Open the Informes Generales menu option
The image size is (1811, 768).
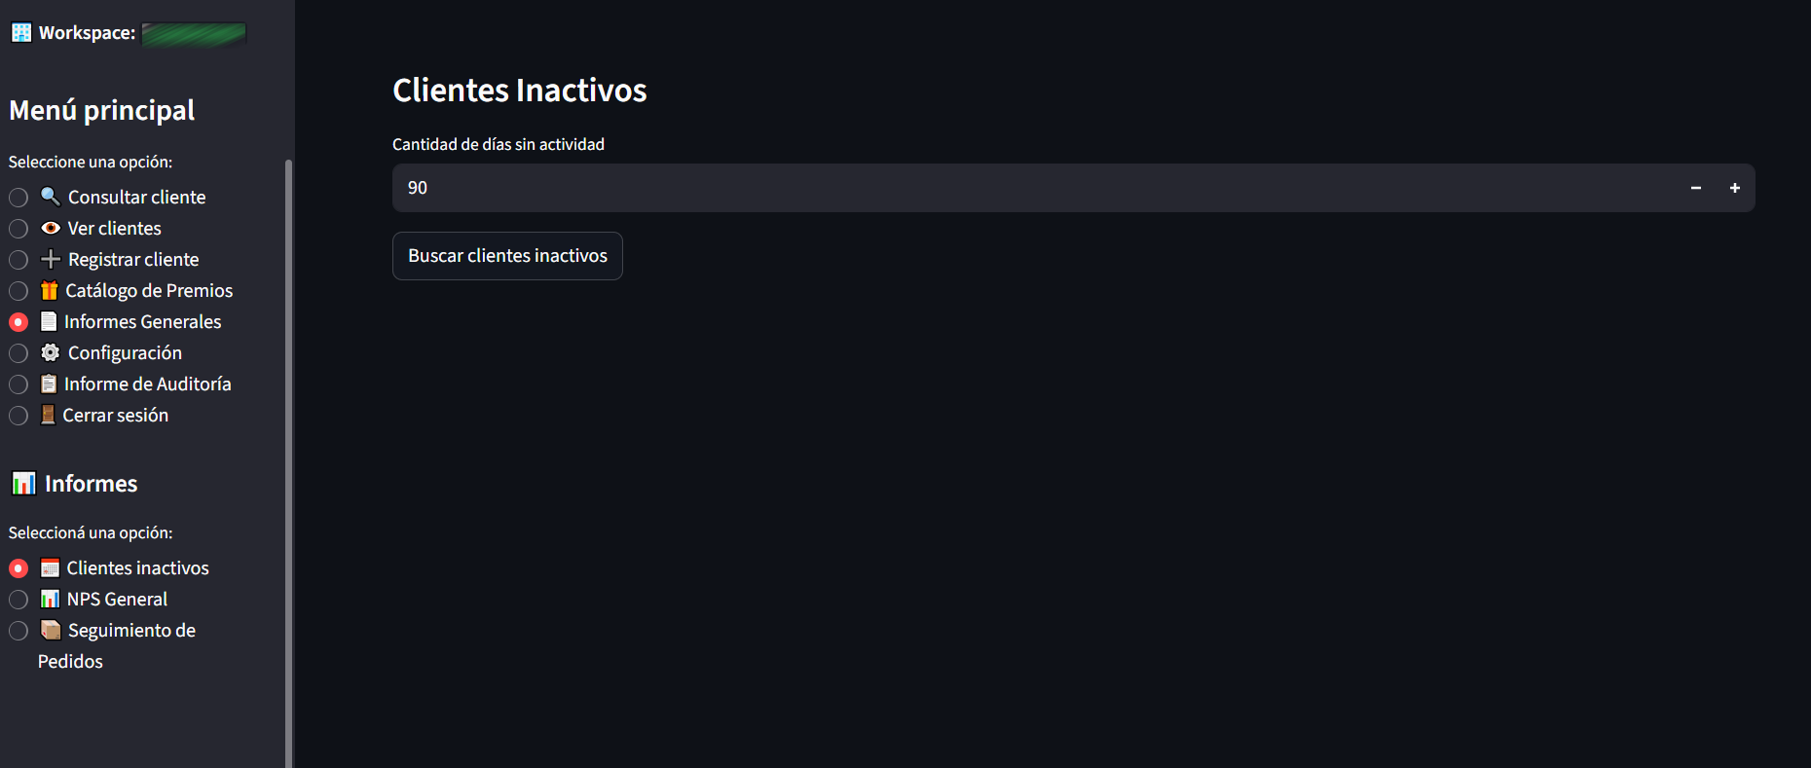pyautogui.click(x=142, y=321)
